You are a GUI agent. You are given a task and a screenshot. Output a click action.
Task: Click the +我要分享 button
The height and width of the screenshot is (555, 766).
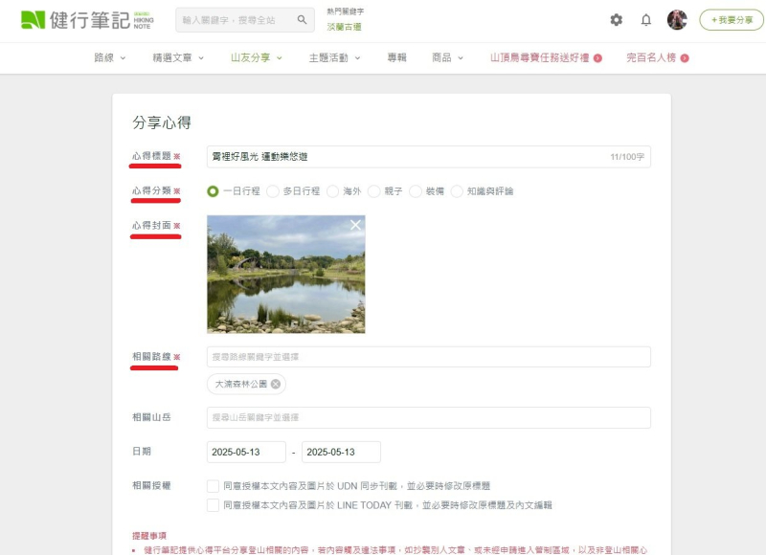click(x=732, y=20)
